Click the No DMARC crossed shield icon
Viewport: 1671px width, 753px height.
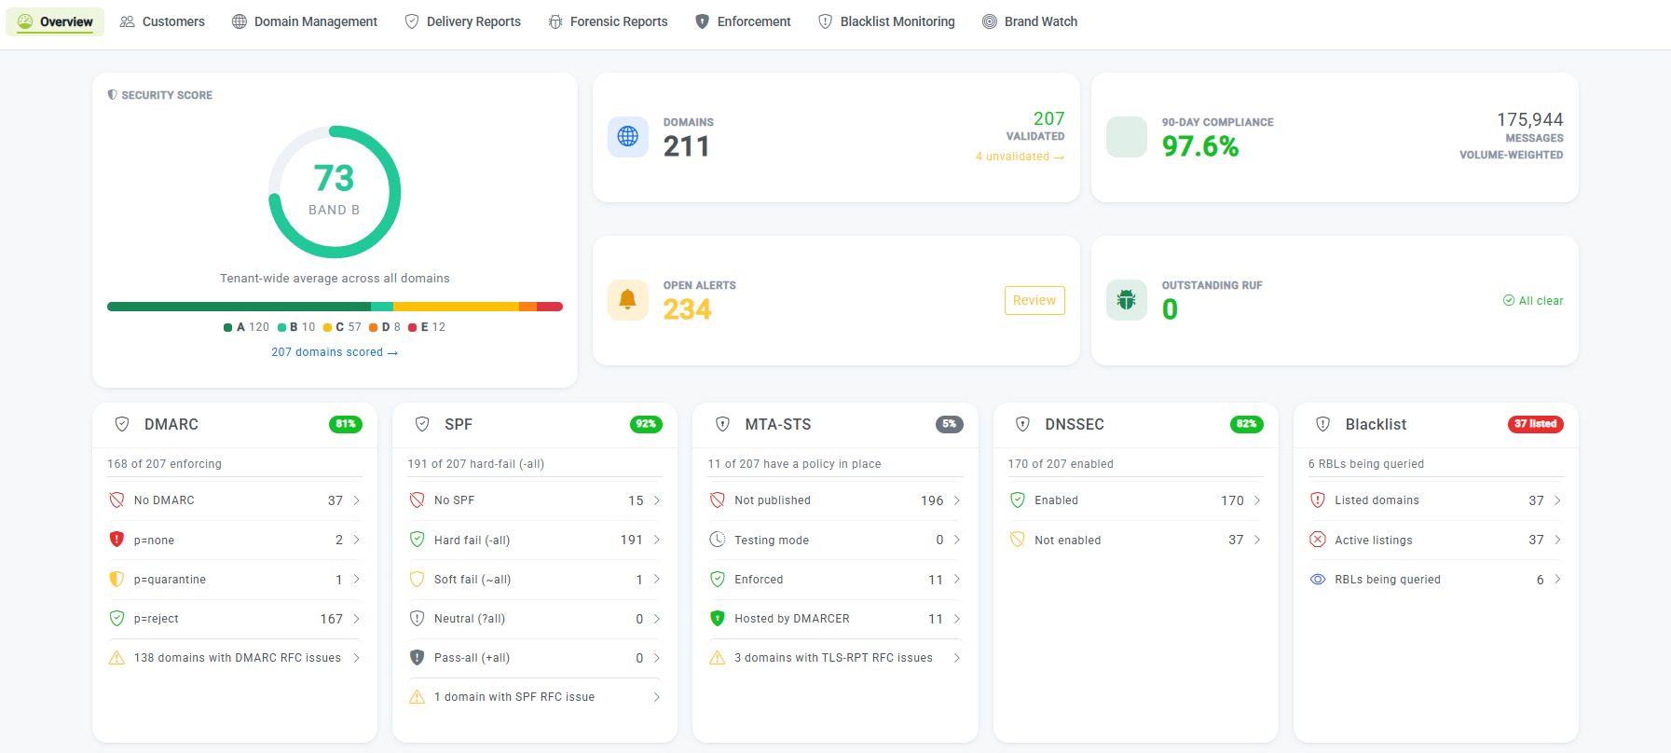116,500
